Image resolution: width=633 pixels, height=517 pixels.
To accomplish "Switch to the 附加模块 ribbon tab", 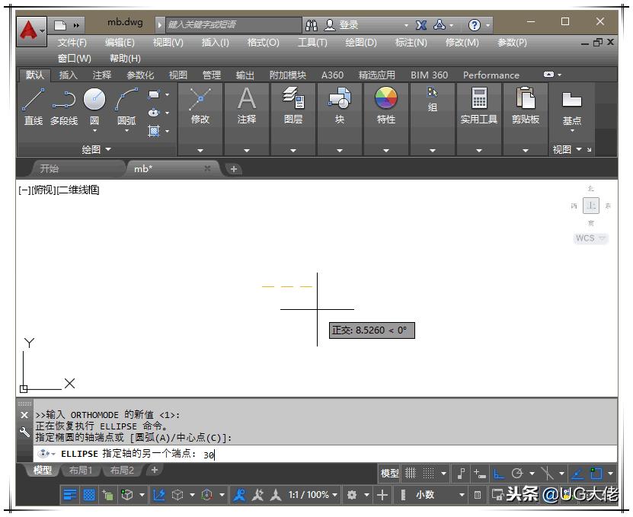I will [287, 75].
